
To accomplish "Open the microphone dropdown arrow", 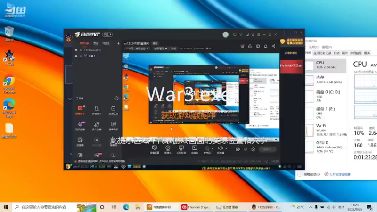I will pyautogui.click(x=213, y=148).
